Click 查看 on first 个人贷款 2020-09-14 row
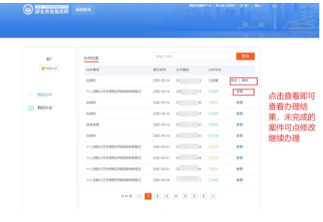This screenshot has height=222, width=323. pyautogui.click(x=240, y=91)
